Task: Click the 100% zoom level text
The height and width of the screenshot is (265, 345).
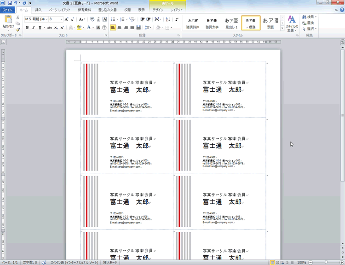Action: (x=302, y=262)
